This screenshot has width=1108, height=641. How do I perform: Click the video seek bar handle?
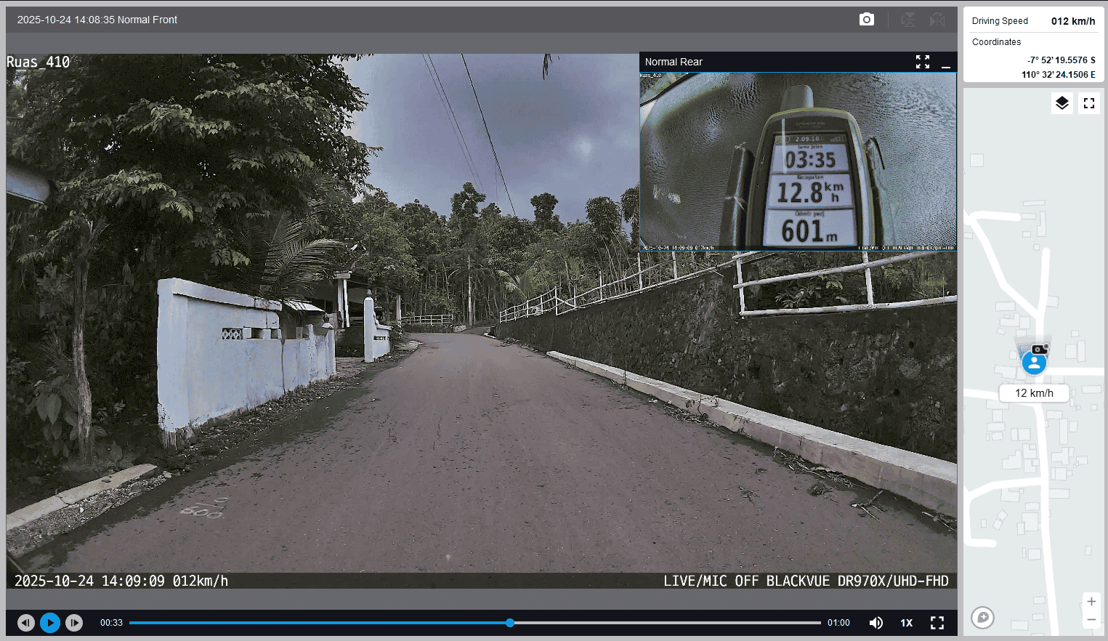[510, 623]
